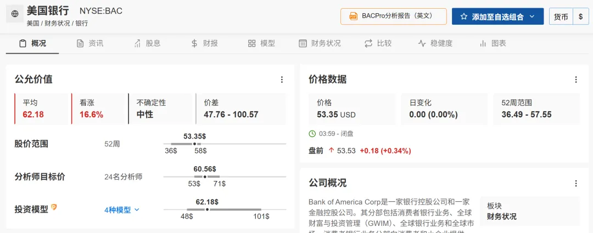
Task: Click the 03:59 - 闭盘 status text
Action: pyautogui.click(x=336, y=134)
